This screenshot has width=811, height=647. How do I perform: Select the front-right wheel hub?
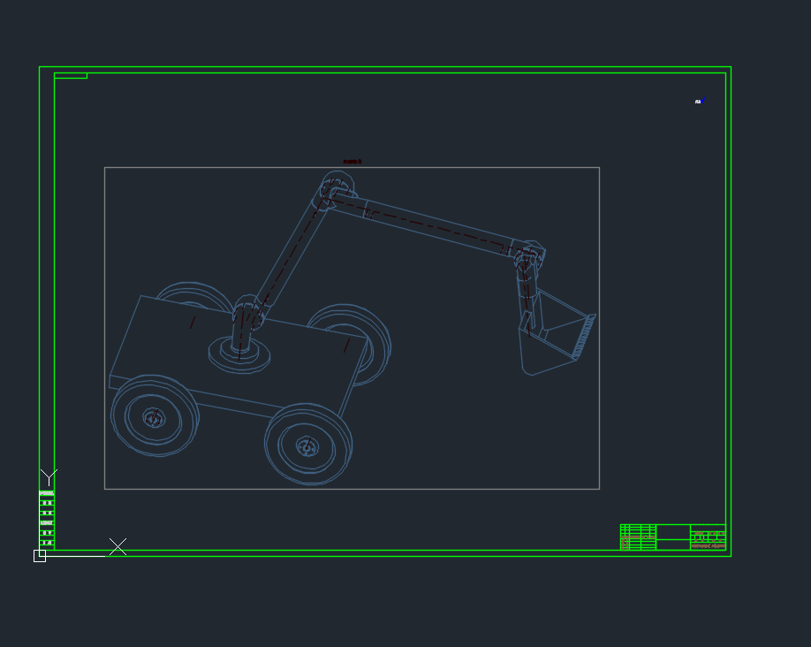click(307, 446)
